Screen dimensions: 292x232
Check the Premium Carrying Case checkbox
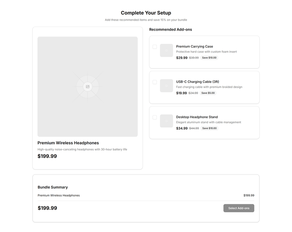155,47
